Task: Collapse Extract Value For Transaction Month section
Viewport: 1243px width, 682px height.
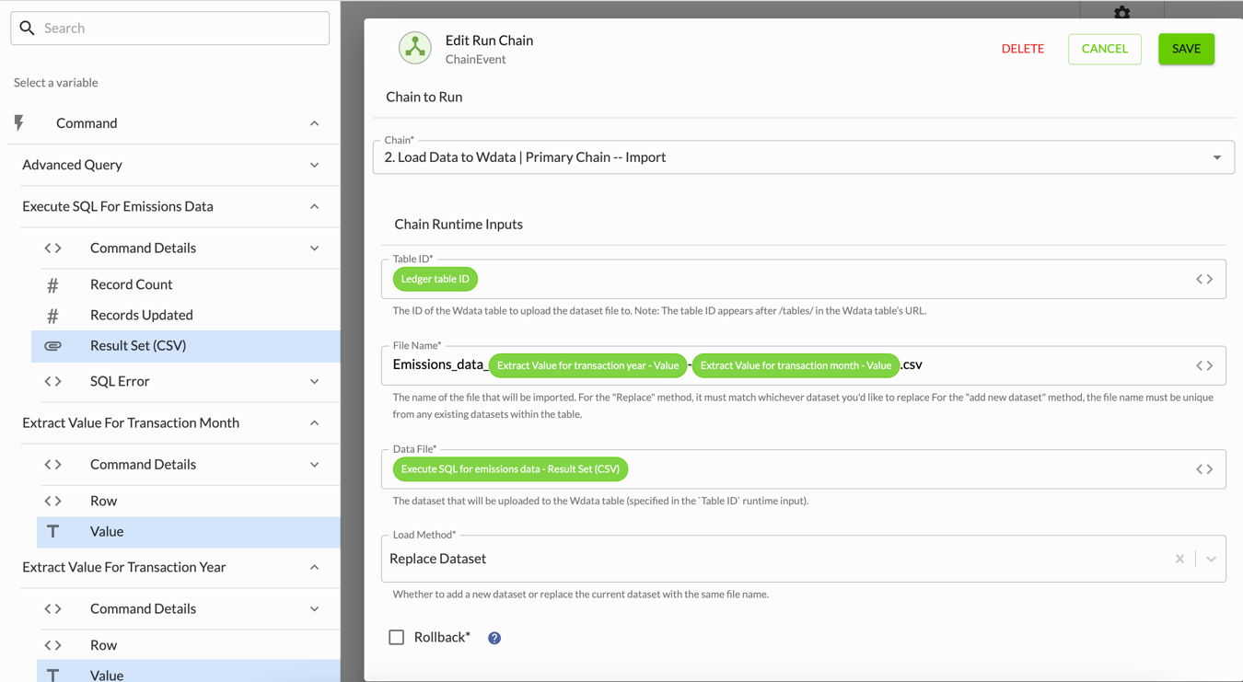Action: 314,423
